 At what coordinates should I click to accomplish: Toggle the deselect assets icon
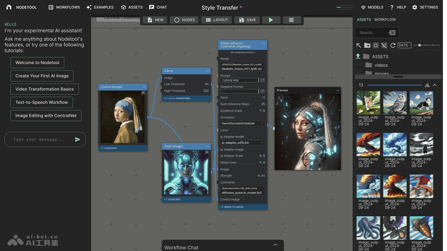coord(385,45)
